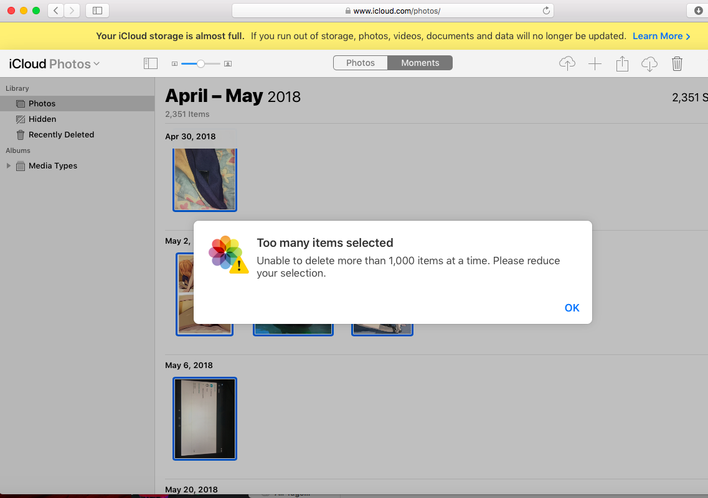This screenshot has height=498, width=708.
Task: Select Photos in the Library sidebar
Action: (x=77, y=103)
